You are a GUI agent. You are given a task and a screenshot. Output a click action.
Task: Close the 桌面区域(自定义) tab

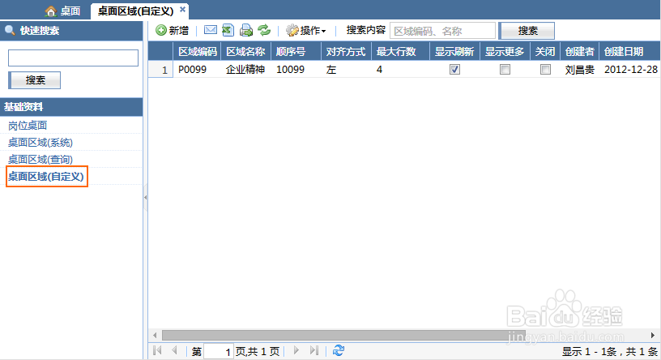pos(182,9)
